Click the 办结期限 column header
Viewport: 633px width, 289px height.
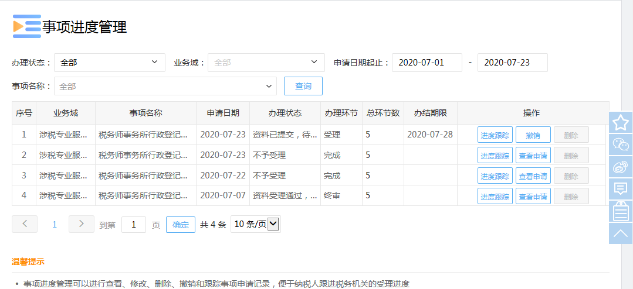pos(431,113)
